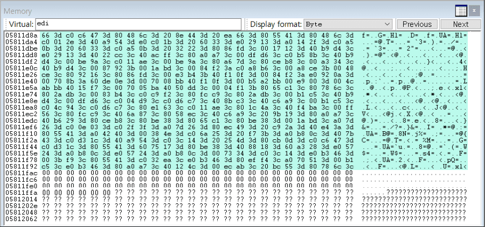Select address 05811f10 row
Screen dimensions: 485x227
(x=22, y=133)
